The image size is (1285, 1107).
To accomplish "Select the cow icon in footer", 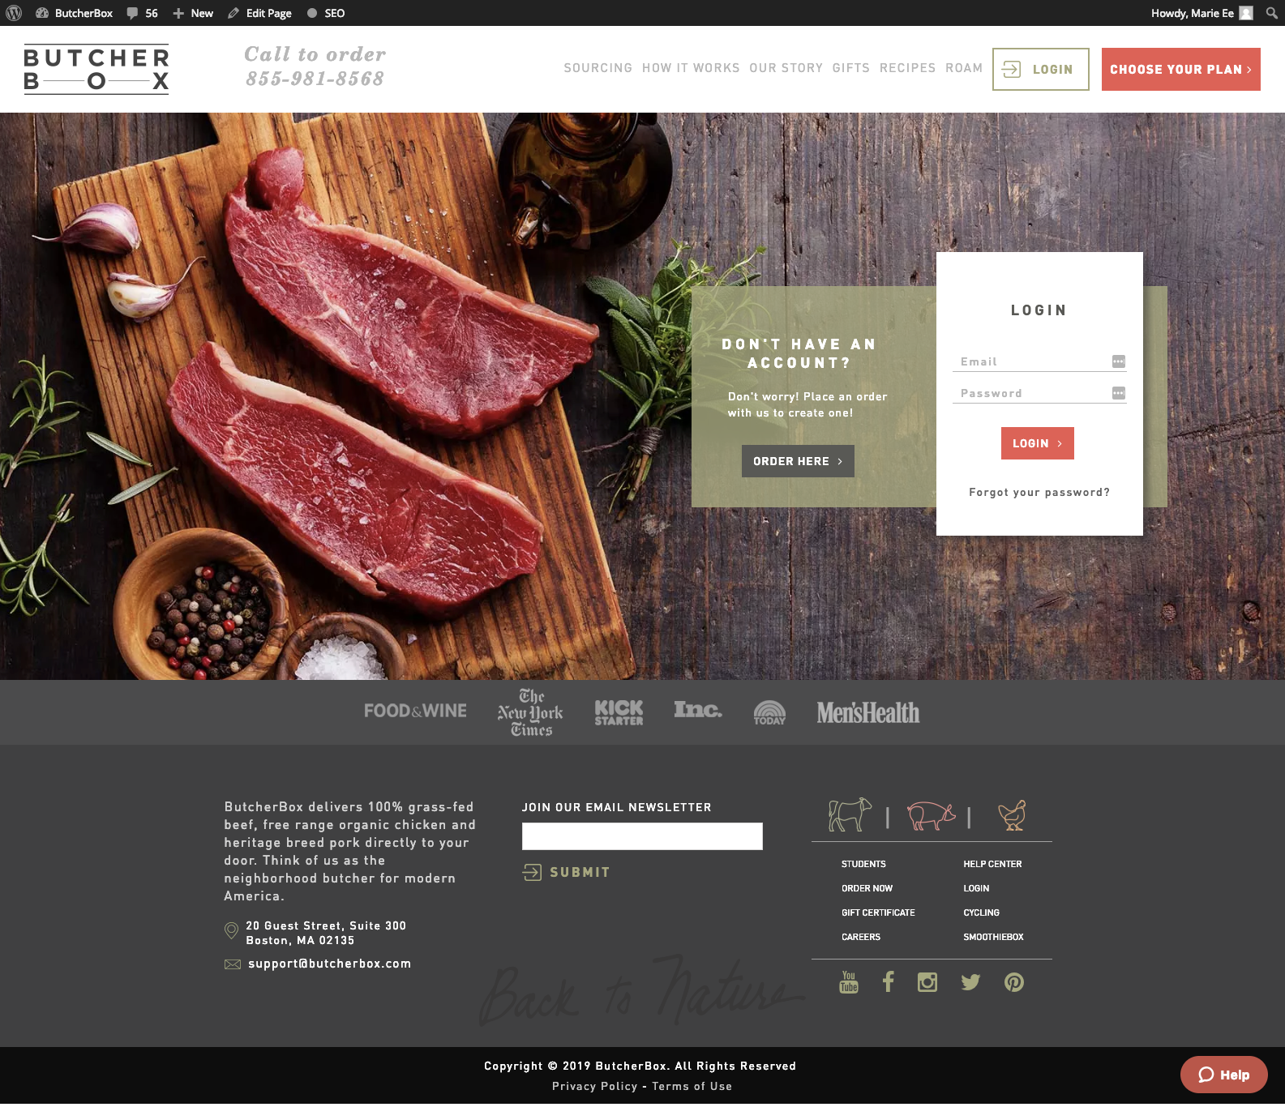I will (x=849, y=815).
